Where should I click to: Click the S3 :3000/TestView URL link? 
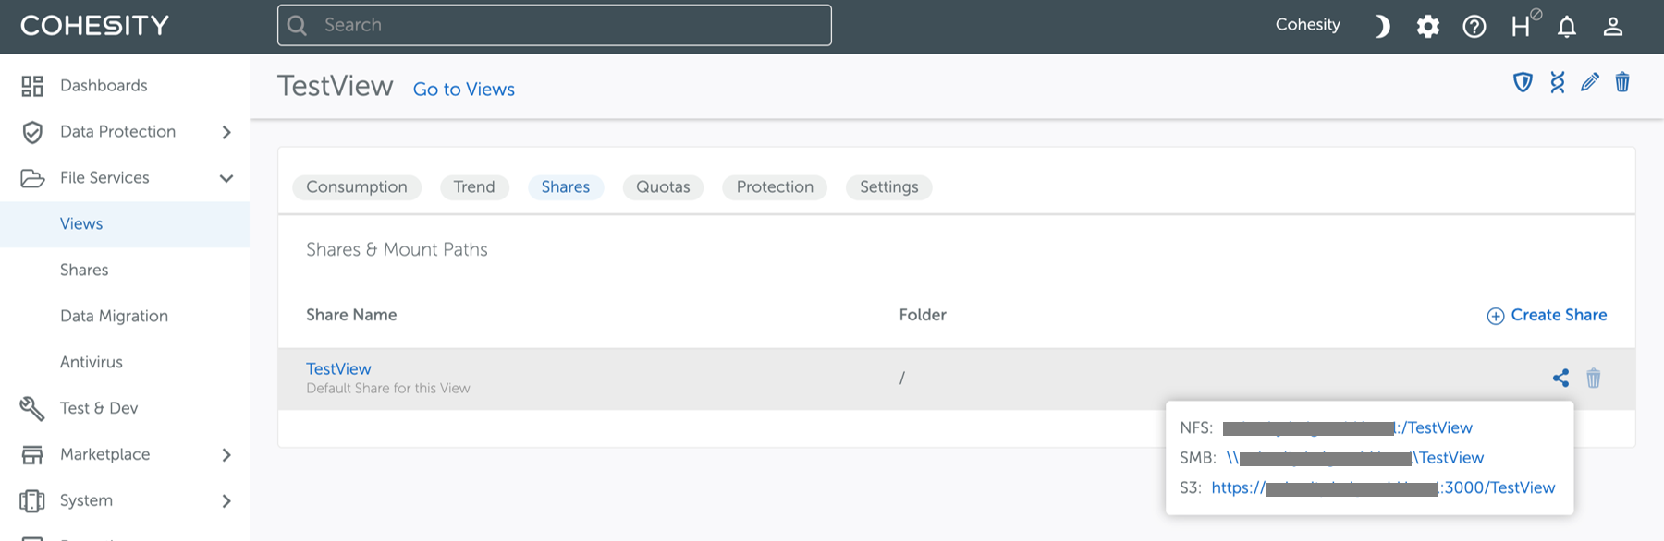click(1383, 487)
